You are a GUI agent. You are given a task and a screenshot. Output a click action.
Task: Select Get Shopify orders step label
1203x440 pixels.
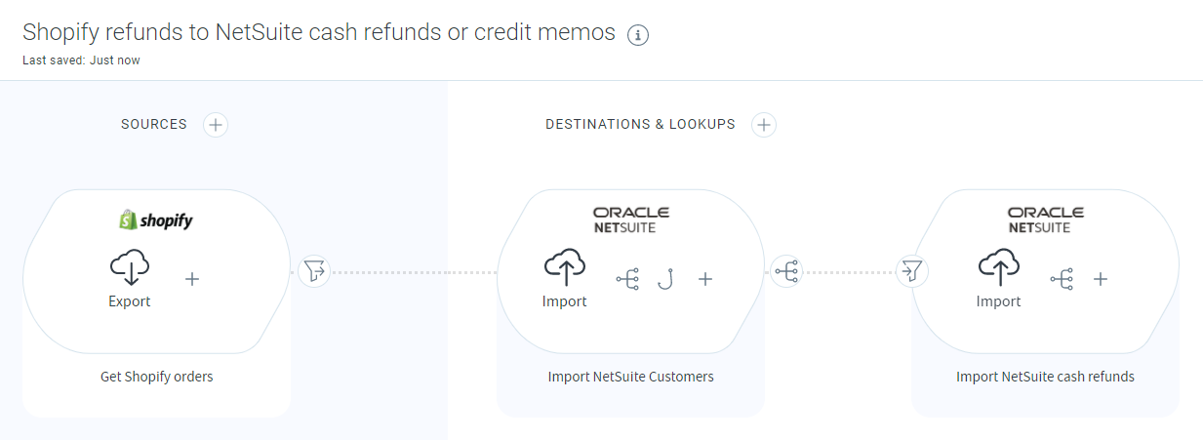coord(157,376)
